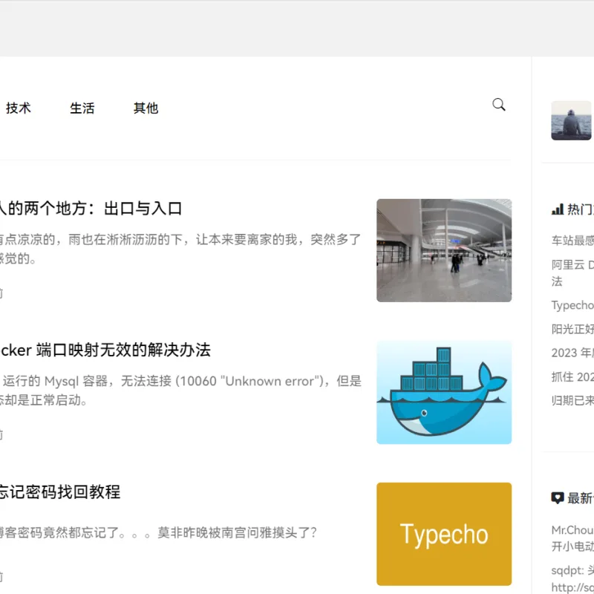
Task: Open the train station hall thumbnail
Action: click(x=444, y=250)
